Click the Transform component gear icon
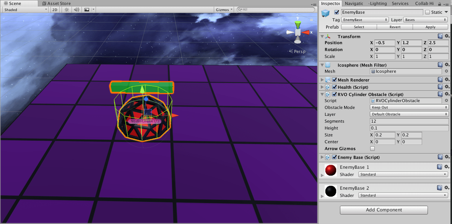The image size is (452, 224). point(446,36)
